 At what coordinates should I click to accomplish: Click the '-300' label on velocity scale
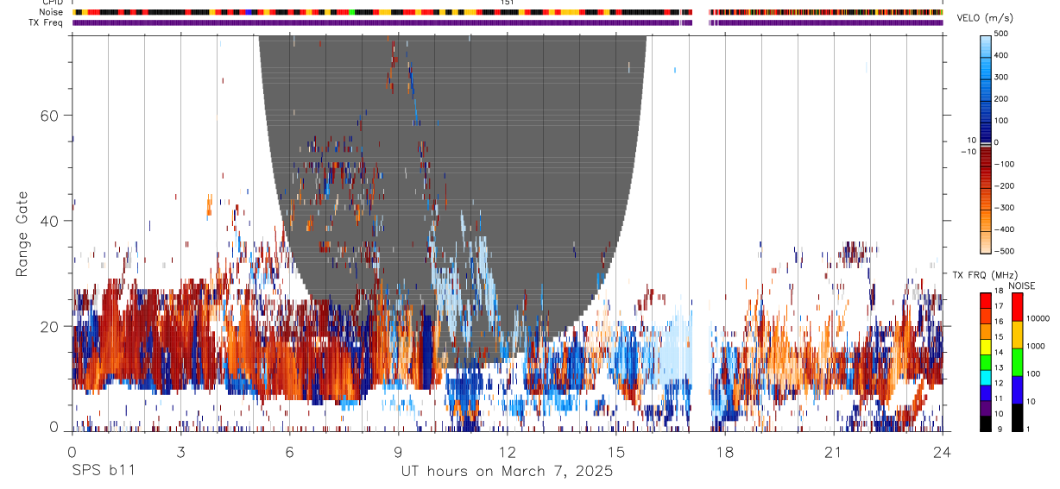[1003, 208]
